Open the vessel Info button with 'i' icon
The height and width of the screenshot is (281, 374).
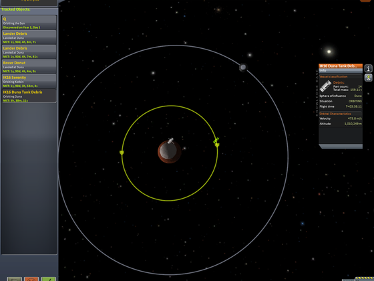pyautogui.click(x=368, y=68)
